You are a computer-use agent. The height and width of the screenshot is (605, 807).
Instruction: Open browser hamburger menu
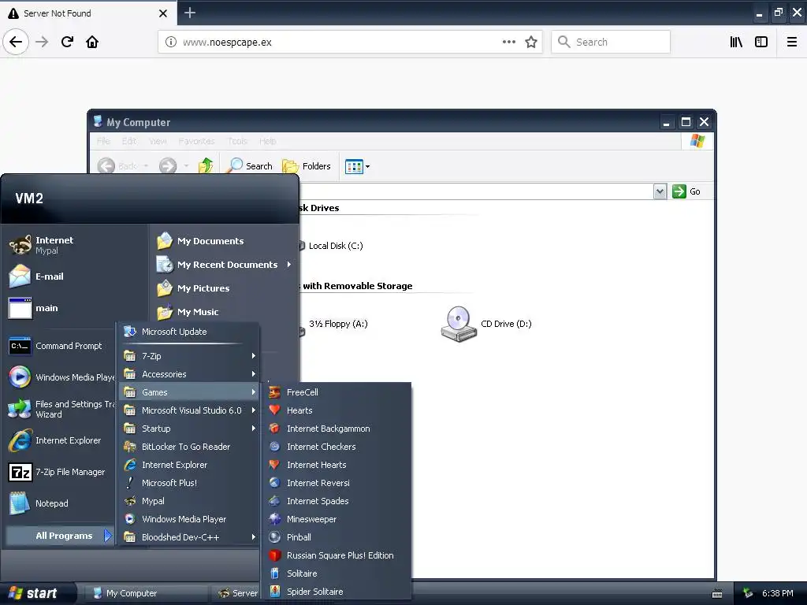pyautogui.click(x=791, y=43)
